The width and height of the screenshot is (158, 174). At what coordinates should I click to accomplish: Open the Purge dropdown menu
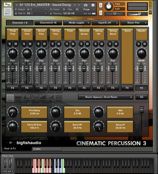coord(89,9)
